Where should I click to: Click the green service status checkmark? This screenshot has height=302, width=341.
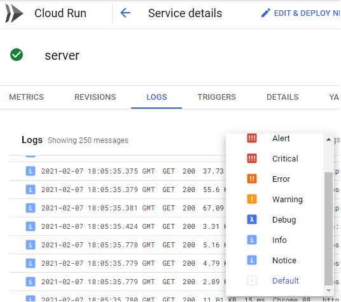tap(17, 55)
